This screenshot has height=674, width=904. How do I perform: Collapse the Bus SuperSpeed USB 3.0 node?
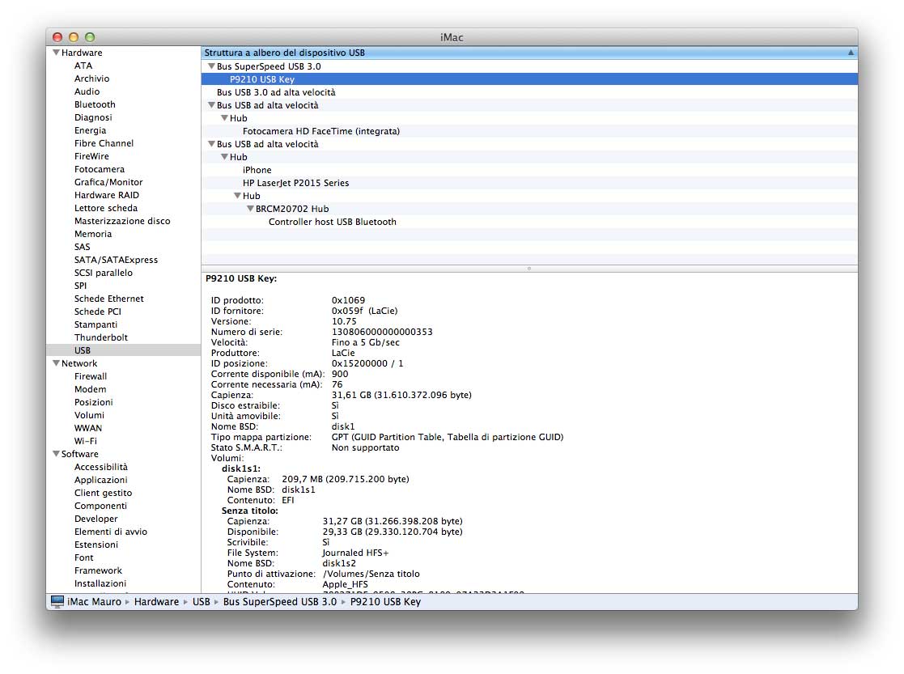[211, 66]
